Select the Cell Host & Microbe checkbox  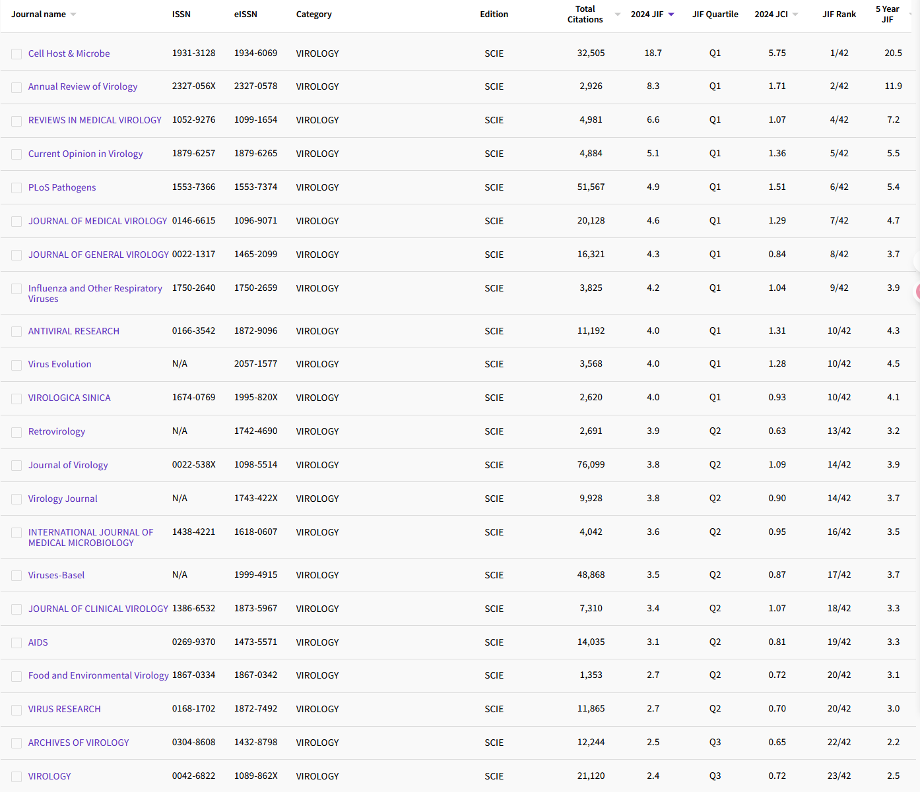pos(16,54)
